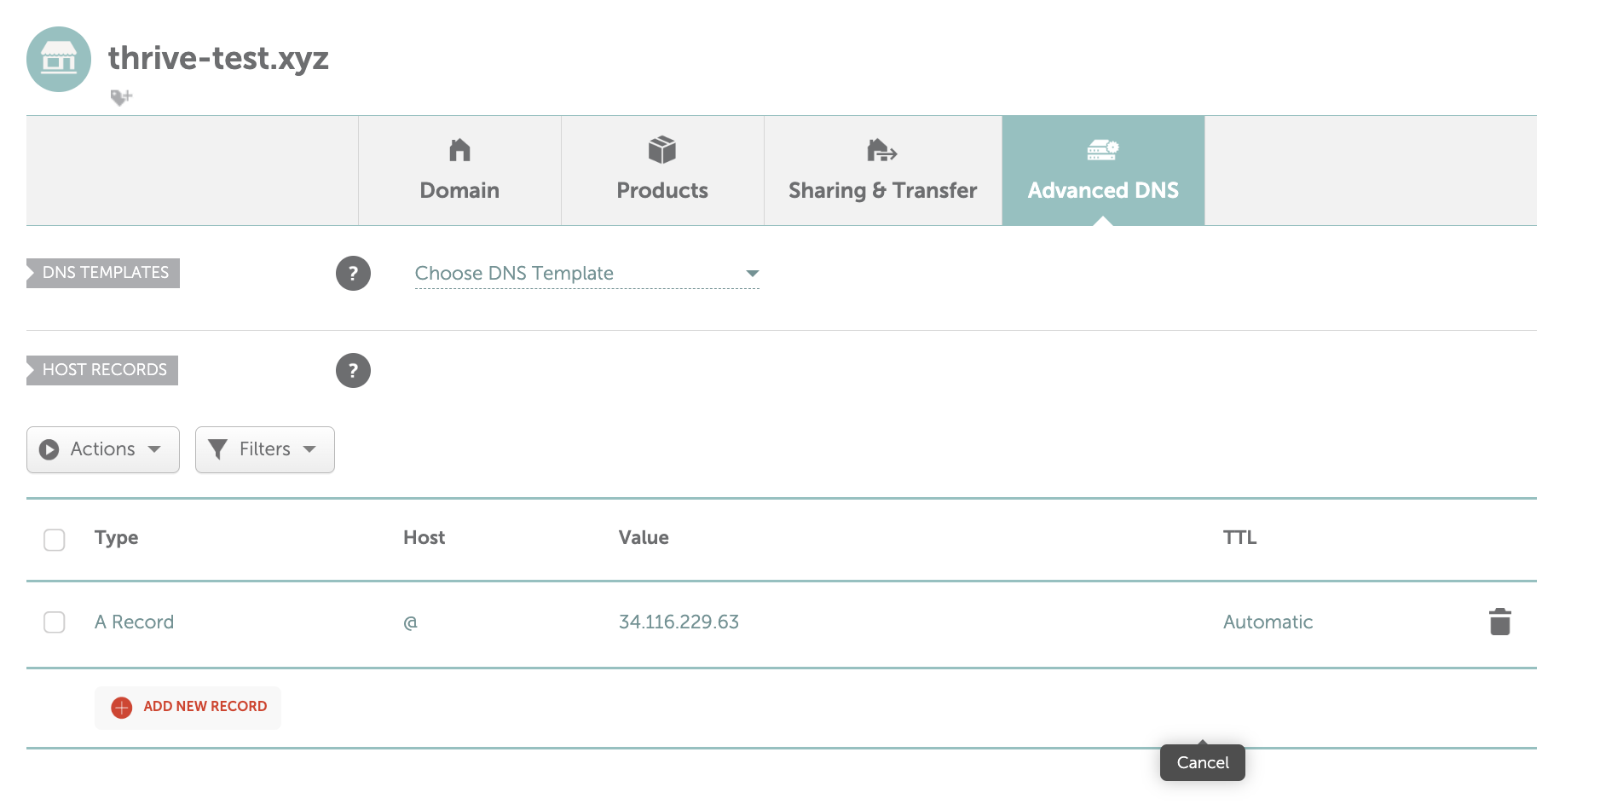1623x810 pixels.
Task: Open the Products tab
Action: tap(661, 171)
